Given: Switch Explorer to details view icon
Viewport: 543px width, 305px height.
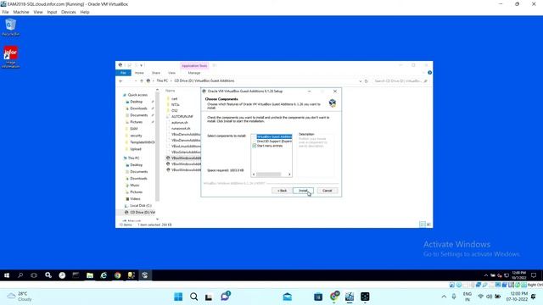Looking at the screenshot, I should 423,225.
